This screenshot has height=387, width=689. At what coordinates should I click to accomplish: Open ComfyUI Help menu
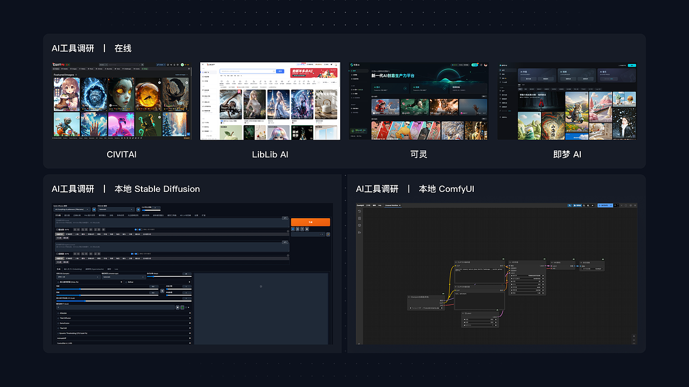click(379, 205)
